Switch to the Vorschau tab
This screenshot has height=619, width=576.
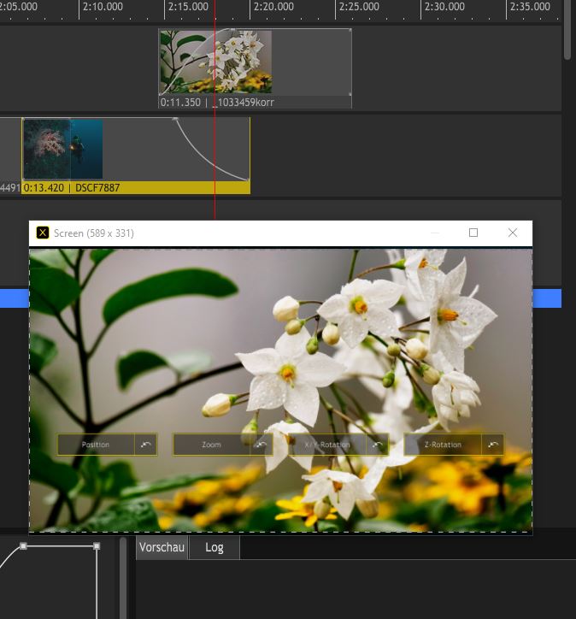tap(162, 547)
